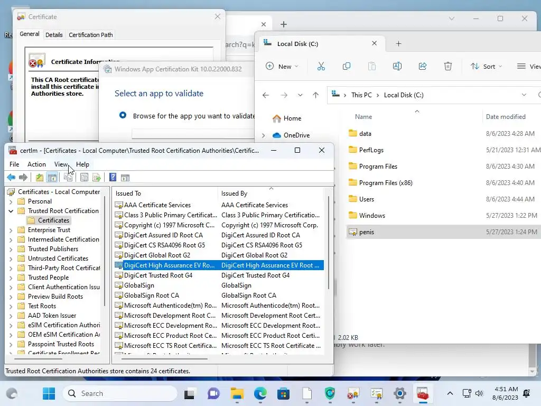Open Properties from certlm toolbar
Screen dimensions: 541x406
point(84,178)
